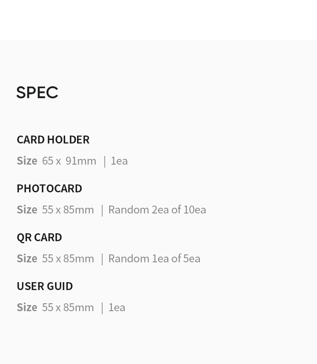317x364 pixels.
Task: Click the QR CARD title
Action: 39,238
